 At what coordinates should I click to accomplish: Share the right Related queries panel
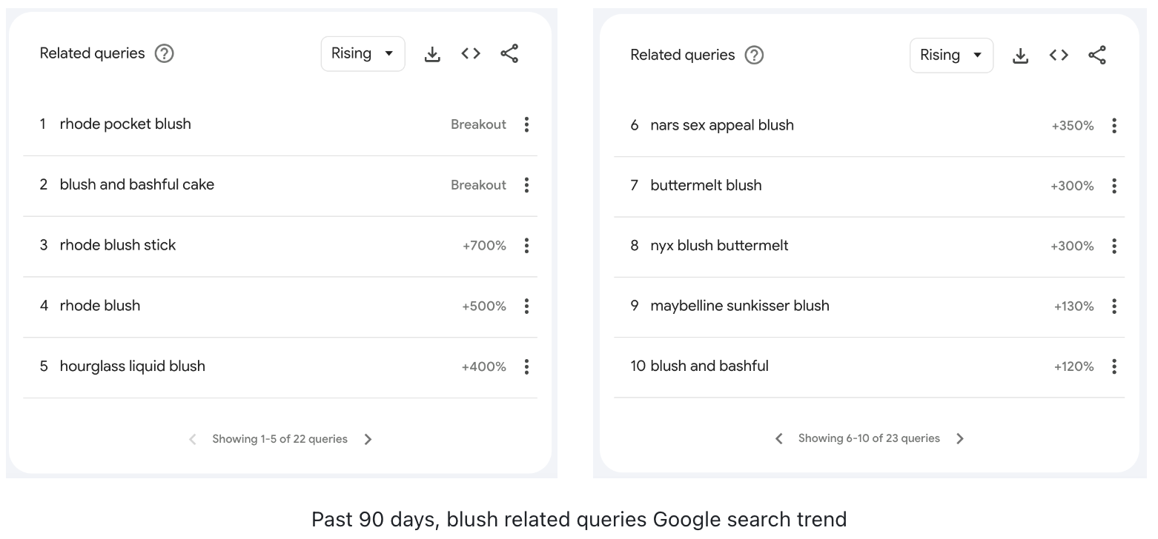(x=1097, y=55)
